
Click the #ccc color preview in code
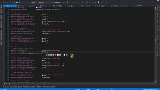coord(42,23)
